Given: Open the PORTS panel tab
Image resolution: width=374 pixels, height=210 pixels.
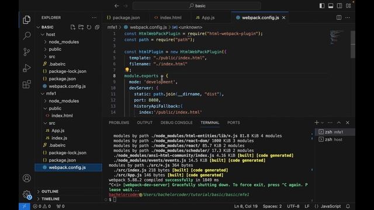Looking at the screenshot, I should (234, 123).
